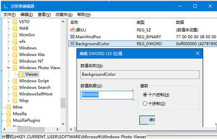Select the VSTO folder icon
217x139 pixels.
coord(15,22)
